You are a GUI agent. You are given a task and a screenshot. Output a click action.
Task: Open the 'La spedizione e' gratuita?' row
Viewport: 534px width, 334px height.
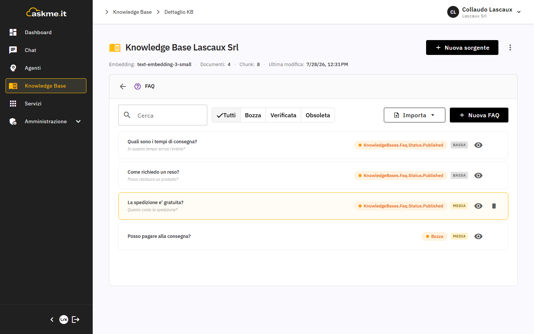point(313,206)
